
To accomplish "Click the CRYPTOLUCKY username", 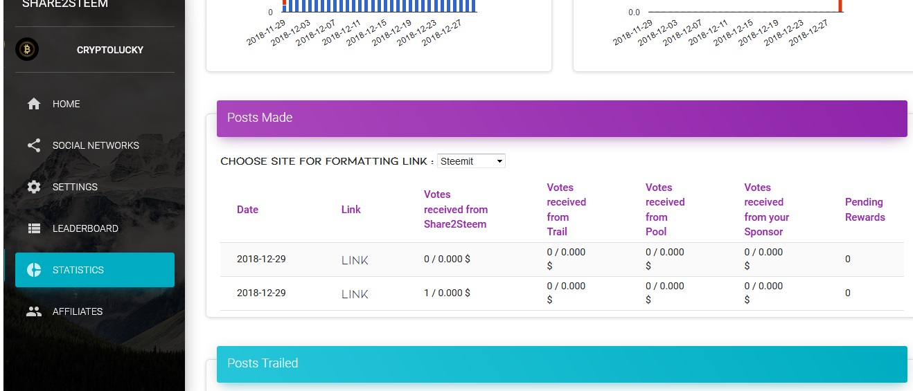I will 110,50.
